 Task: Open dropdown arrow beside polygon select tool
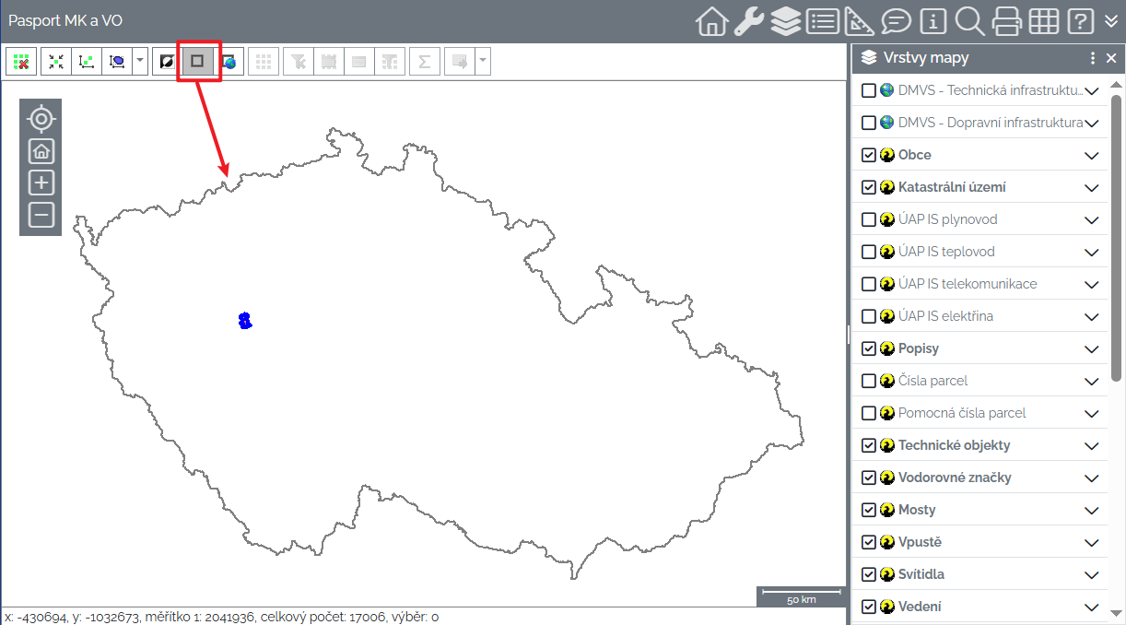click(x=139, y=62)
